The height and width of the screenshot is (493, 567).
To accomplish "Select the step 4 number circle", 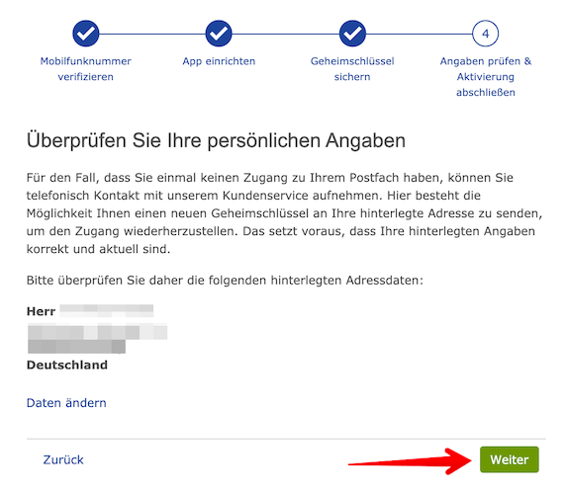I will tap(485, 34).
